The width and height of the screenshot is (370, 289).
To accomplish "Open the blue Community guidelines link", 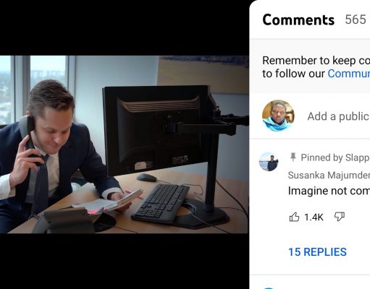I will click(x=349, y=74).
